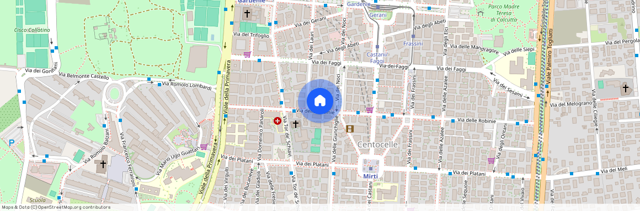Select the Via delle Siepi label
The image size is (640, 211).
519,52
